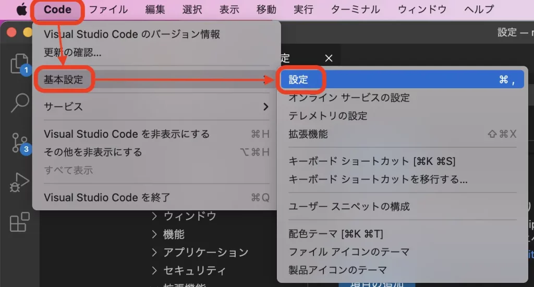Open the Extensions view in activity bar
The image size is (534, 287).
19,222
